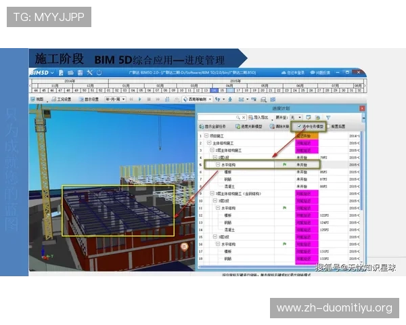Click orange status cell in row 1

pos(307,135)
